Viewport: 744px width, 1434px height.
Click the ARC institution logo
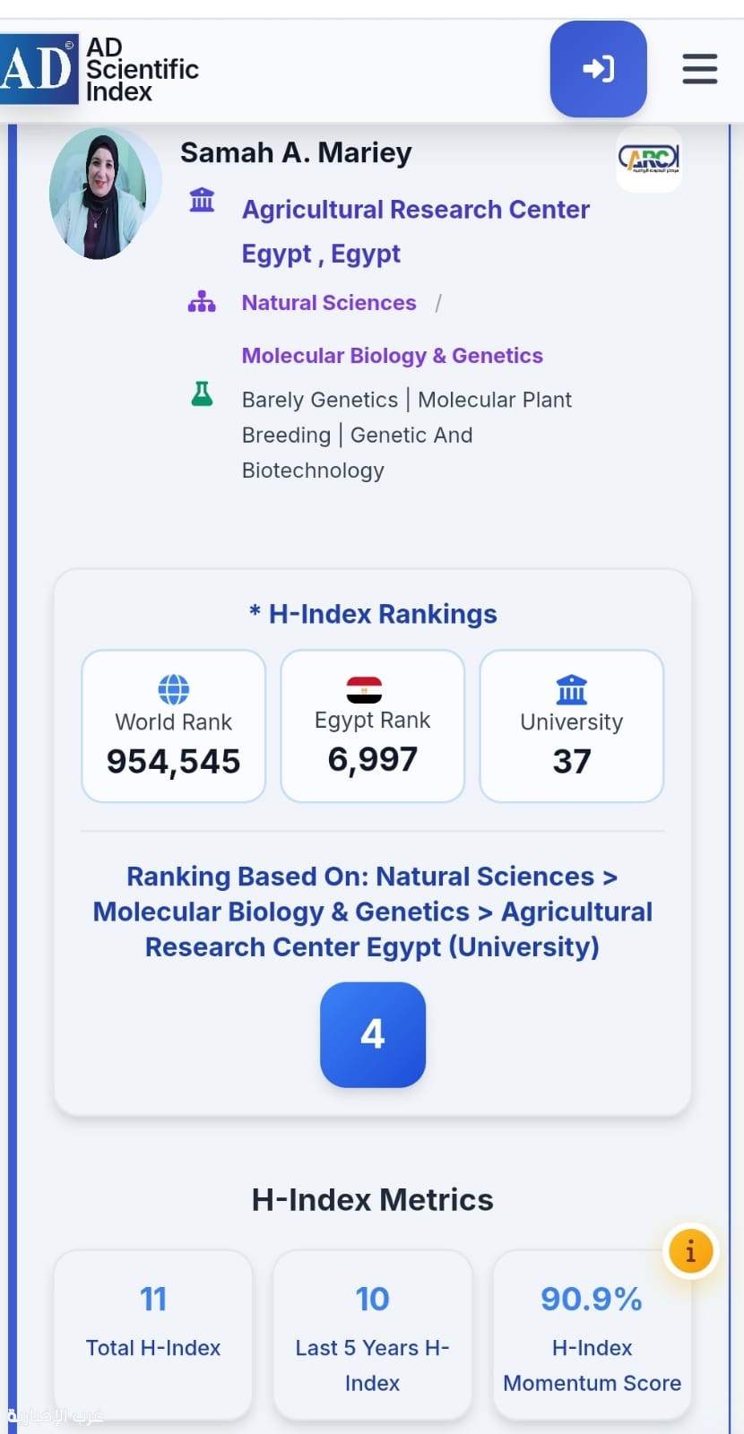[x=649, y=160]
